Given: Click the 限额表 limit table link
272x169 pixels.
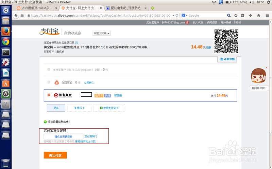Looking at the screenshot, I should 118,95.
